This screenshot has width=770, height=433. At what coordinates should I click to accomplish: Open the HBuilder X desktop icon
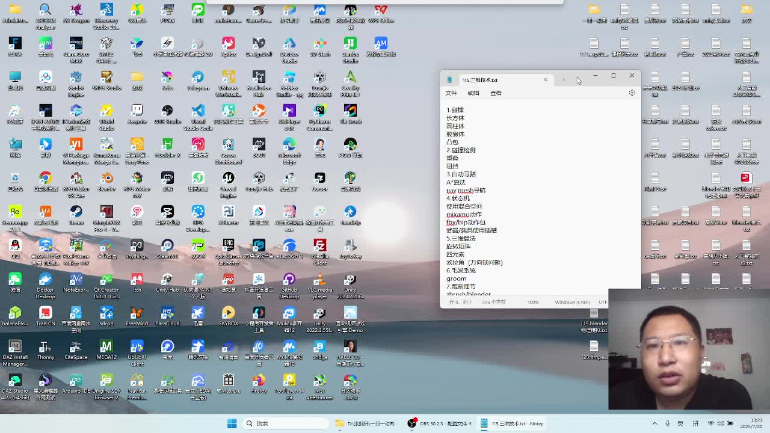pyautogui.click(x=167, y=148)
